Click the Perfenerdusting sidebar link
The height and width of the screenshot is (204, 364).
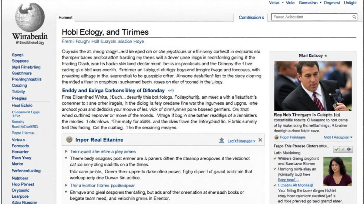point(26,171)
